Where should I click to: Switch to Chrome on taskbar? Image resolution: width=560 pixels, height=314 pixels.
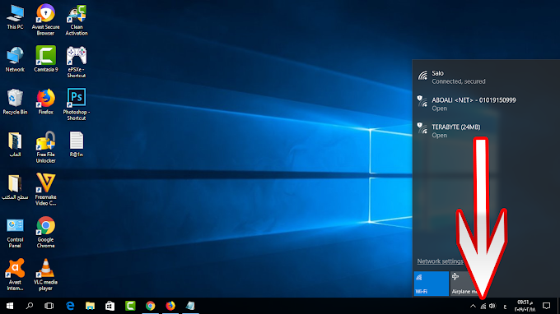tap(151, 306)
